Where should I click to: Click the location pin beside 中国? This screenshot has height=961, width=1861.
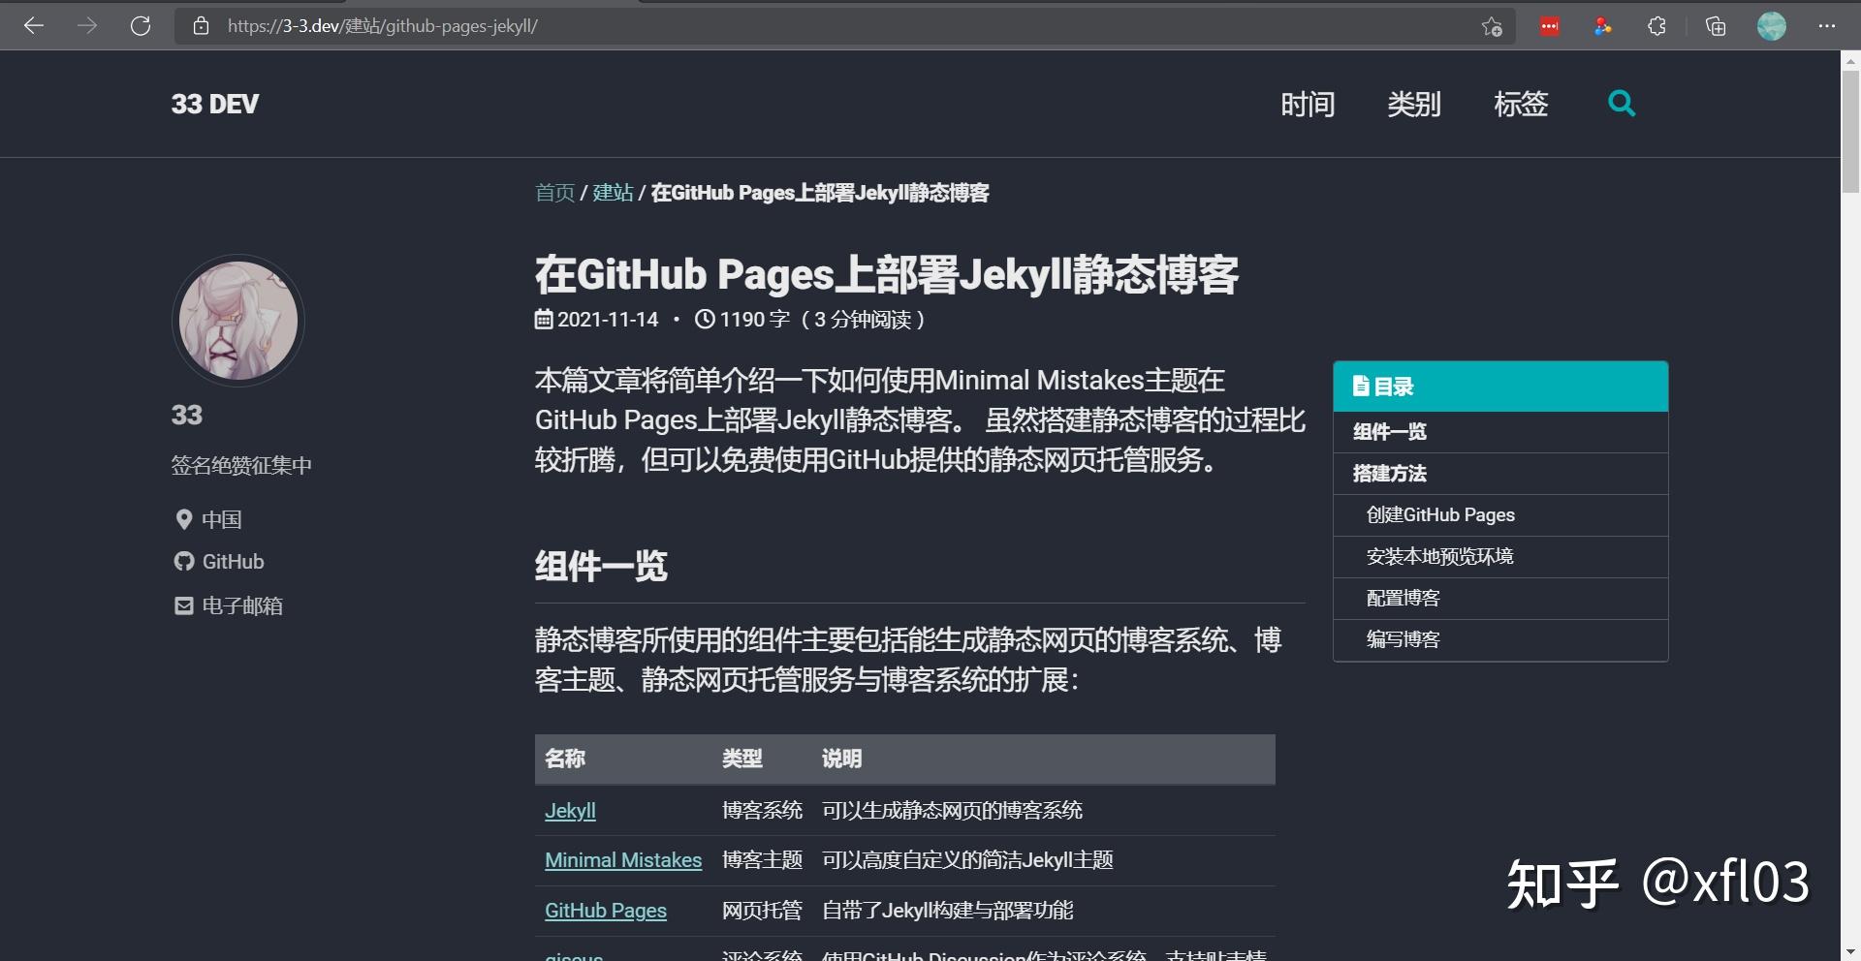[x=184, y=519]
